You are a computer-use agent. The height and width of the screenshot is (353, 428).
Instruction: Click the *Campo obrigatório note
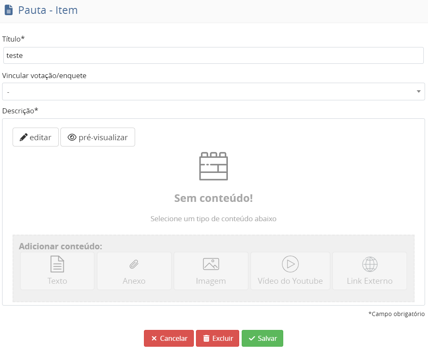(397, 314)
